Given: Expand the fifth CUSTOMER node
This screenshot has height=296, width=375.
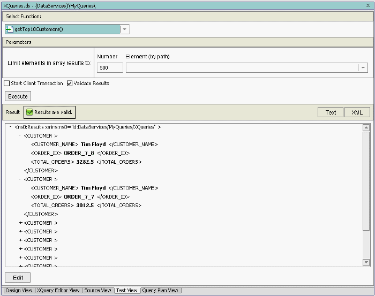Looking at the screenshot, I should coord(21,240).
